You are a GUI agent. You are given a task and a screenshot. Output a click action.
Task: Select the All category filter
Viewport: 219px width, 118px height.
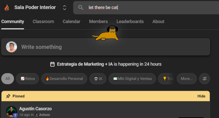point(8,79)
